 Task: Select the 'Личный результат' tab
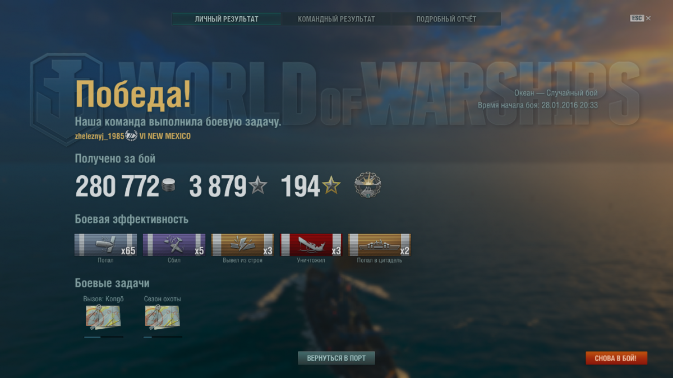click(x=227, y=19)
